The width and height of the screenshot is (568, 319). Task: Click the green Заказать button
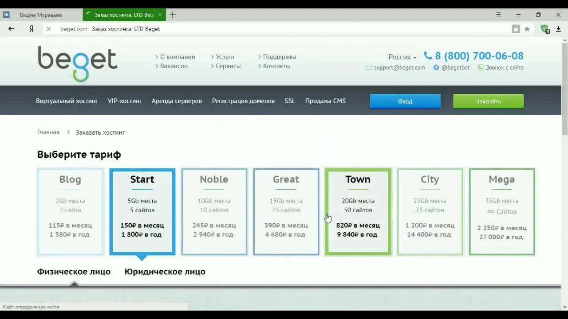point(488,101)
